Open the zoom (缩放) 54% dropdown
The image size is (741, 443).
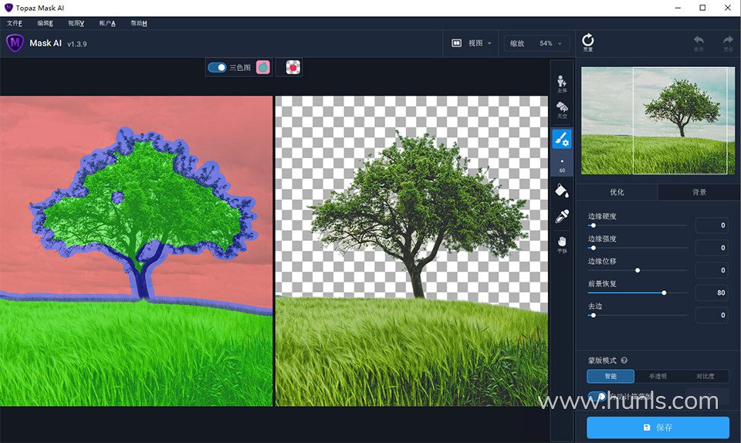coord(536,43)
